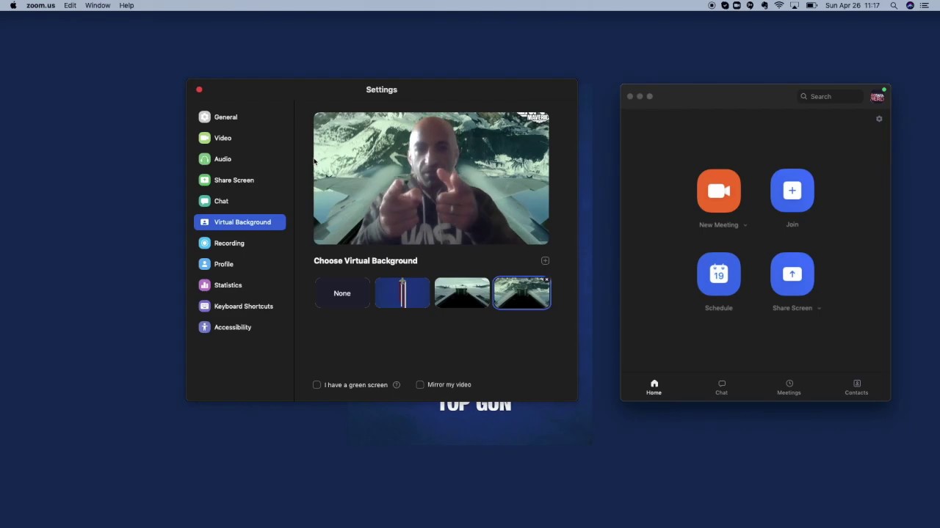Image resolution: width=940 pixels, height=528 pixels.
Task: Enable the 'I have a green screen' checkbox
Action: (317, 384)
